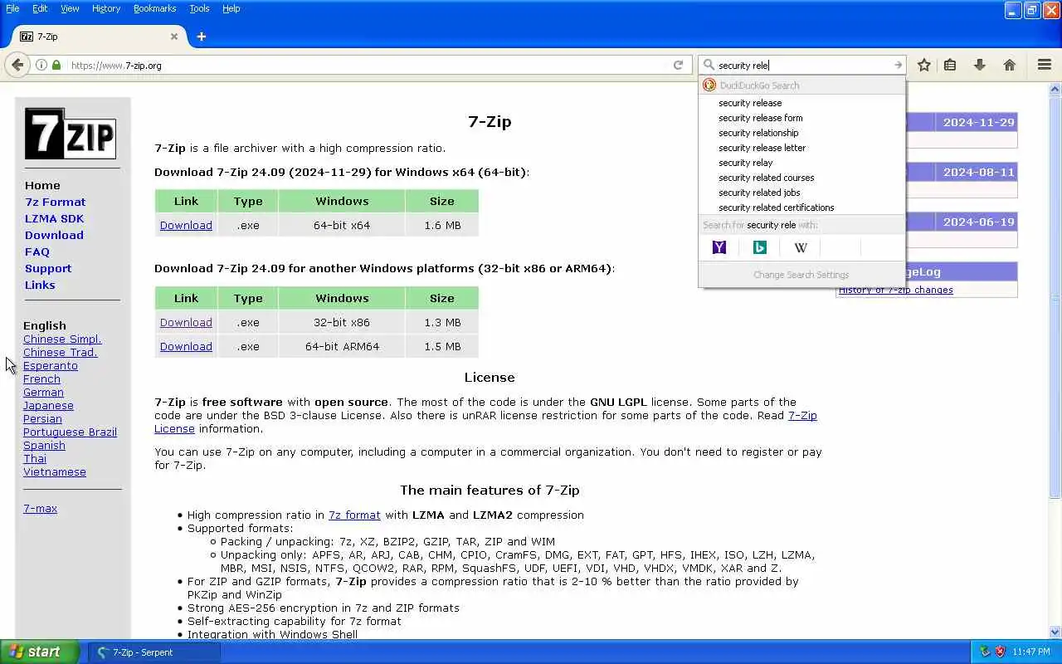Search with the Wikipedia engine icon
Image resolution: width=1062 pixels, height=664 pixels.
click(801, 247)
